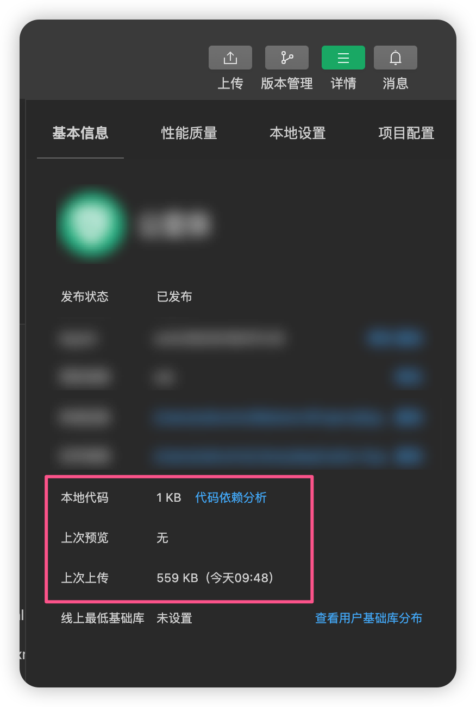This screenshot has height=707, width=476.
Task: Click the 版本管理 text label
Action: click(x=287, y=84)
